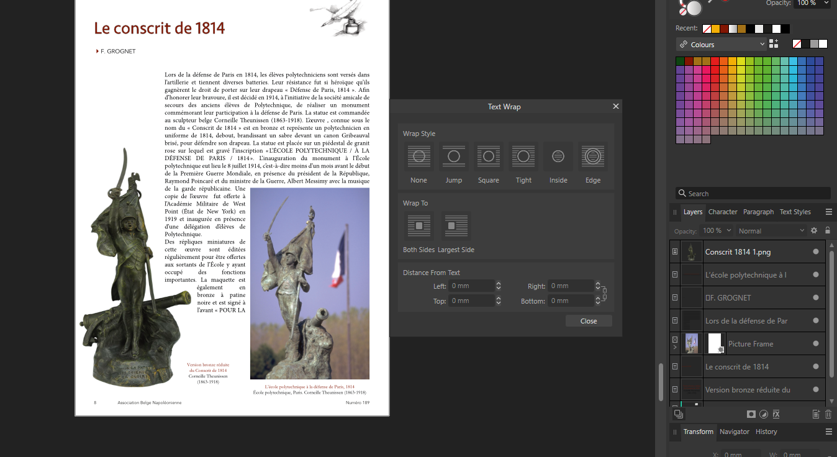The width and height of the screenshot is (837, 457).
Task: Open the colour Opacity dropdown
Action: (826, 3)
